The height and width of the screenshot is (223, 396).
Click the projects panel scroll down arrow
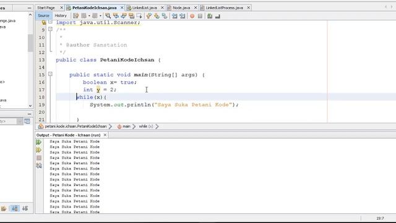pyautogui.click(x=30, y=106)
